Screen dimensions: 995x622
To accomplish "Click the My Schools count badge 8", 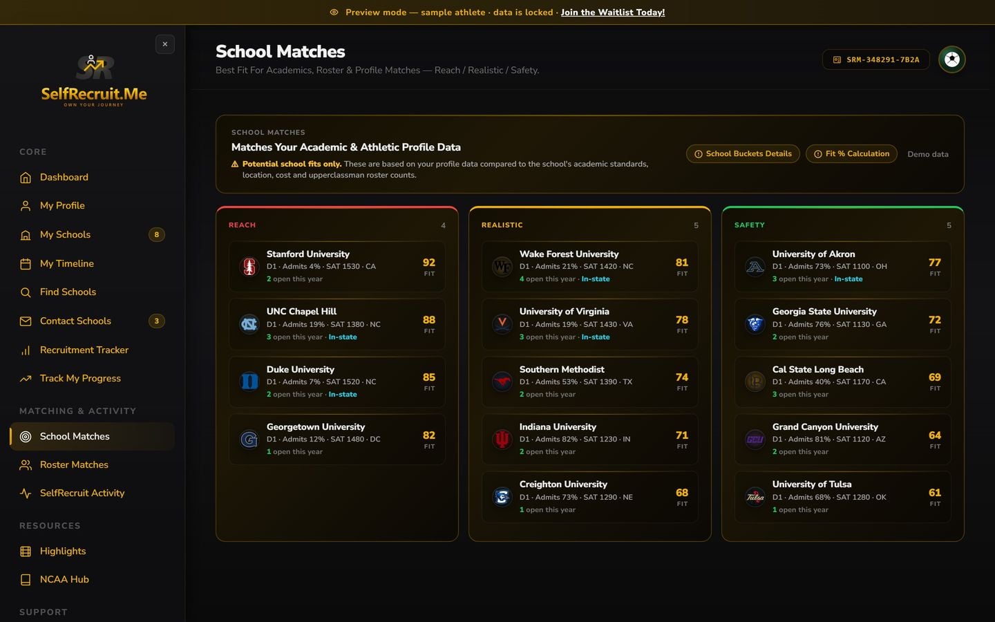I will coord(157,235).
